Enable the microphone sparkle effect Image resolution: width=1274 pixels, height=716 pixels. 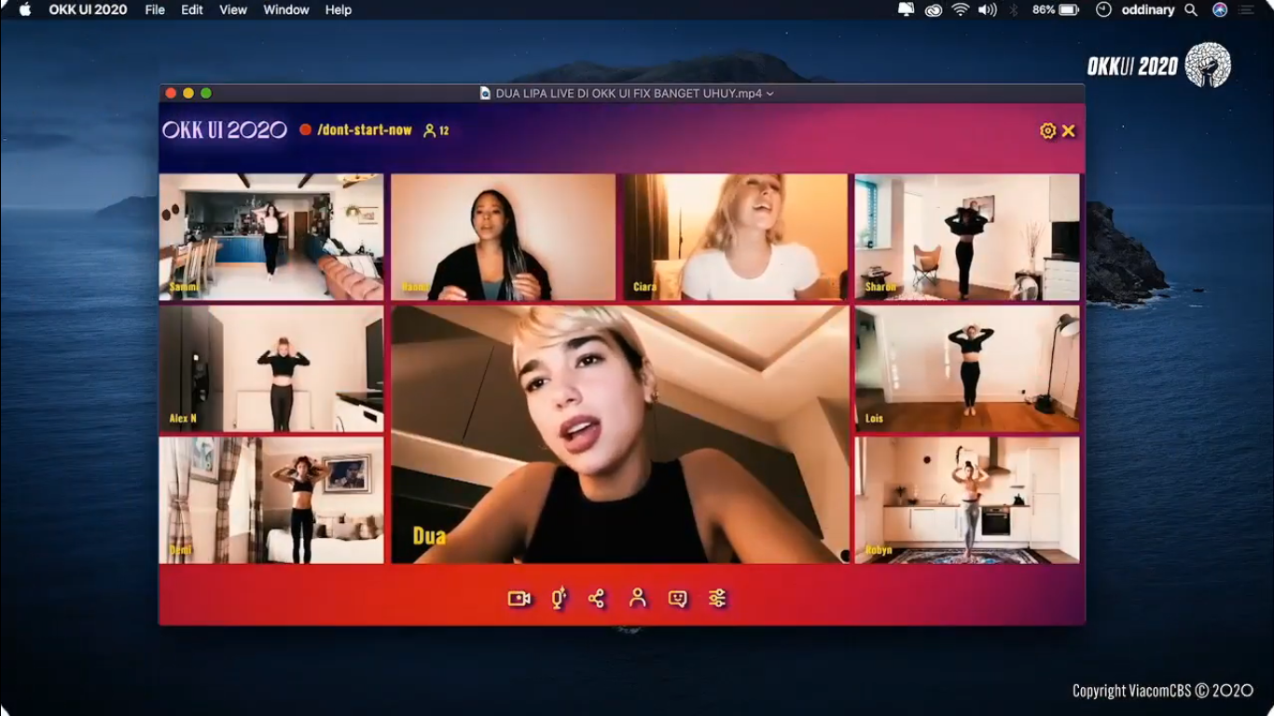(558, 599)
